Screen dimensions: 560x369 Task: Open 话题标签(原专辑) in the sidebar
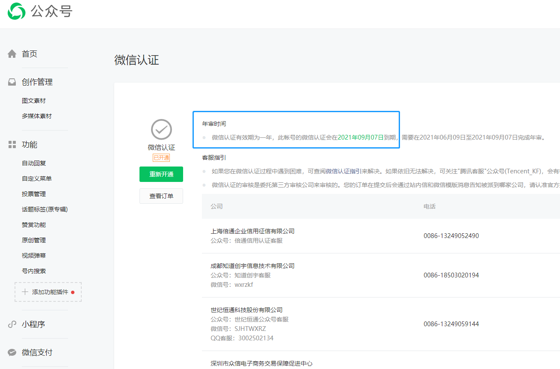(x=45, y=209)
